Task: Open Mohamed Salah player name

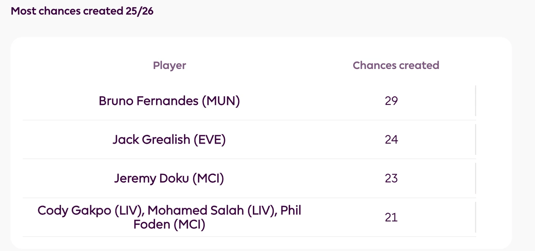Action: pyautogui.click(x=196, y=211)
